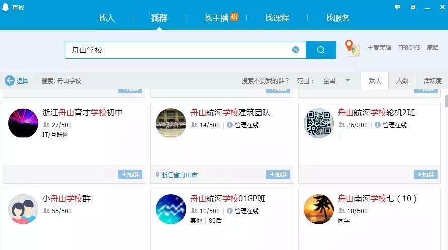Screen dimensions: 448x250
Task: Click the 80后 tag
Action: (215, 220)
